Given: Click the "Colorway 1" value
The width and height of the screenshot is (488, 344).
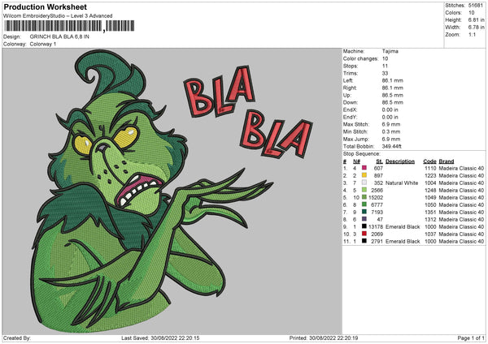Looking at the screenshot, I should 43,44.
